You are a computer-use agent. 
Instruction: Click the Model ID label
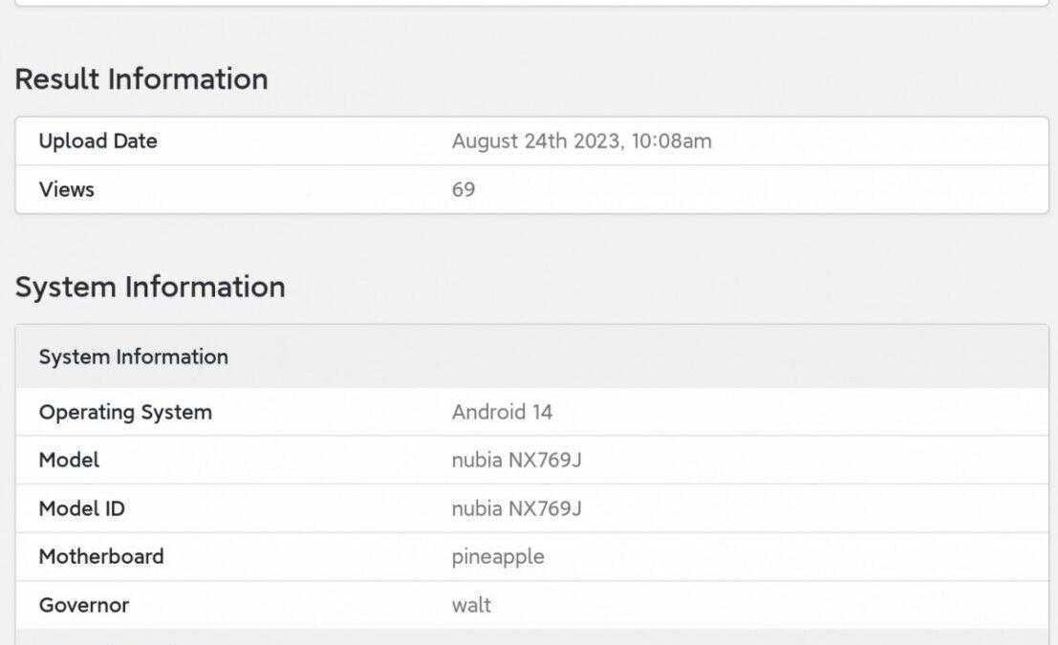coord(81,508)
